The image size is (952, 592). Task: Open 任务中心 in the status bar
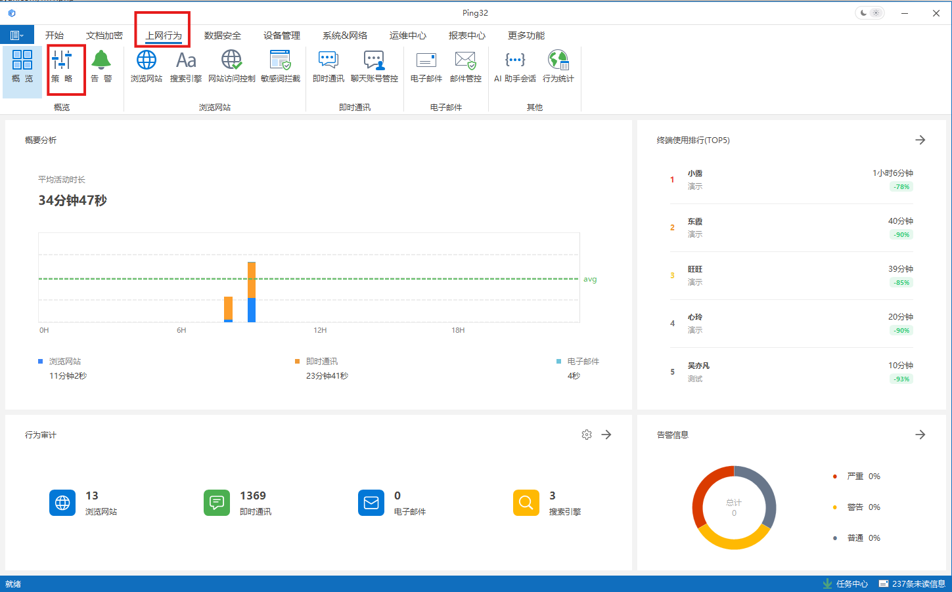846,583
